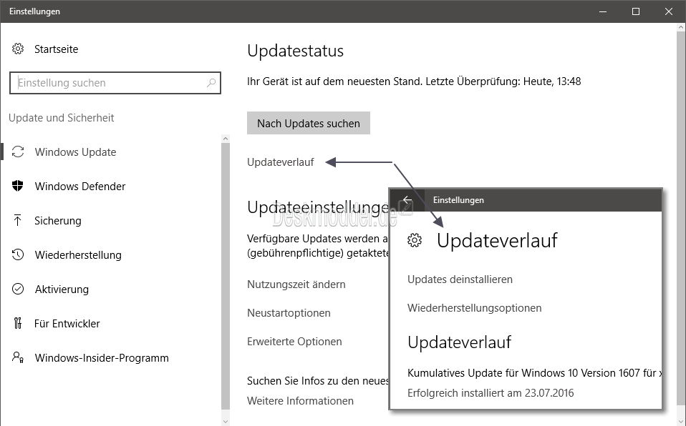Click the search magnifier icon

click(211, 83)
